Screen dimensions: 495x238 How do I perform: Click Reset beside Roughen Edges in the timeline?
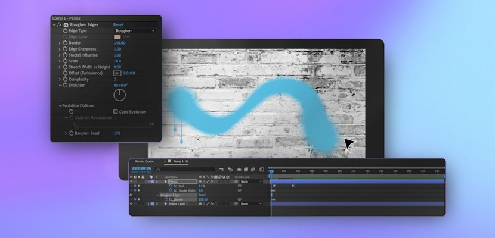click(x=202, y=195)
